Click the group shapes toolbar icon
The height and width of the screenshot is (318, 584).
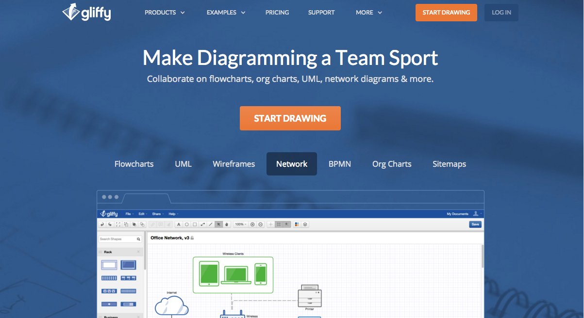click(x=118, y=224)
